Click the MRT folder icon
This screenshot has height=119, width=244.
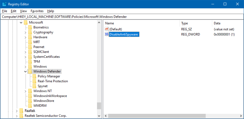pyautogui.click(x=30, y=42)
